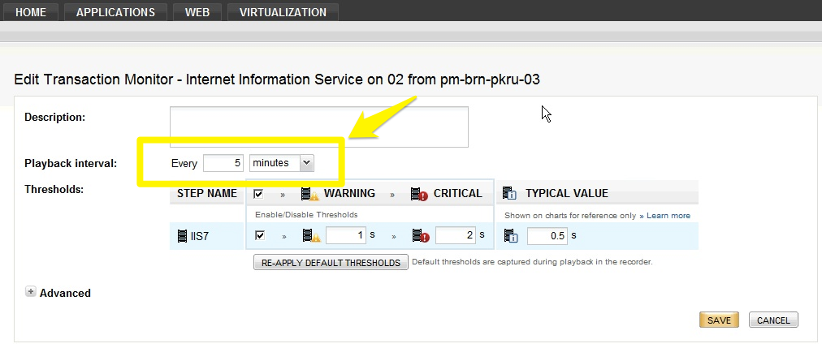
Task: Click the playback interval number field
Action: (x=223, y=163)
